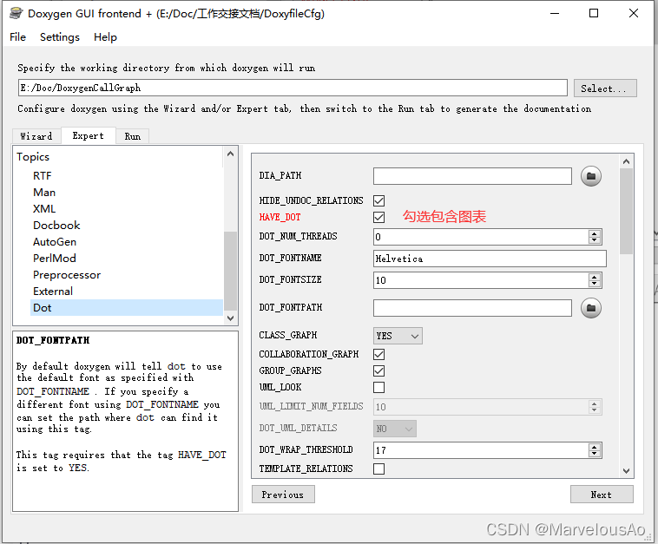Click the DOT_NUM_THREADS value field
The image size is (658, 544).
tap(481, 237)
